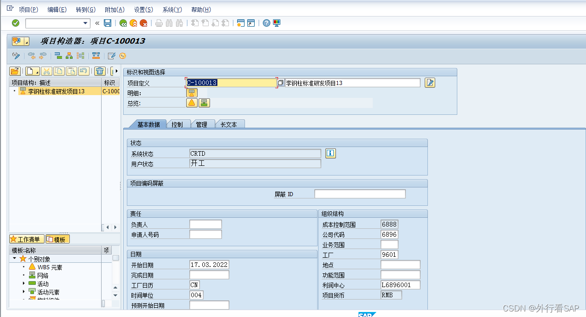Screen dimensions: 586x317
Task: Click the red Cancel icon
Action: click(144, 23)
